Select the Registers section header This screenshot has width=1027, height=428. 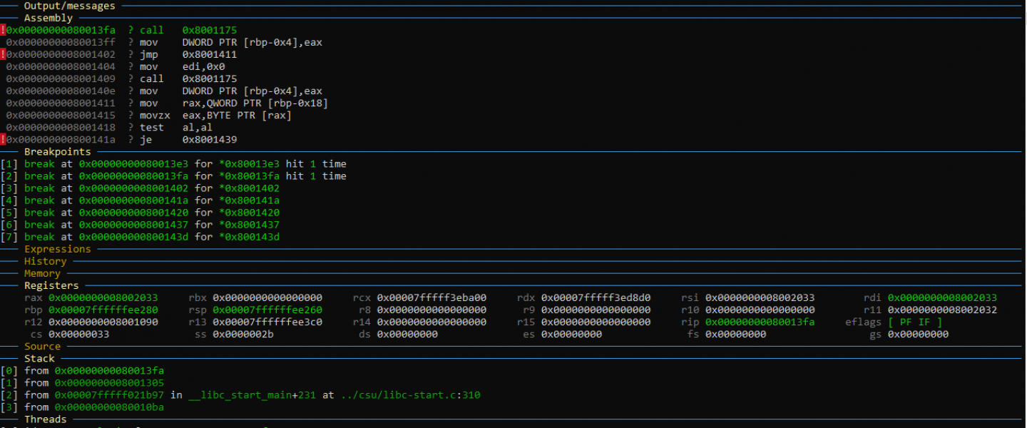[51, 285]
